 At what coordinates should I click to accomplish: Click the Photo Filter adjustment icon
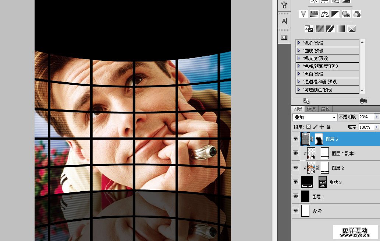[x=346, y=14]
